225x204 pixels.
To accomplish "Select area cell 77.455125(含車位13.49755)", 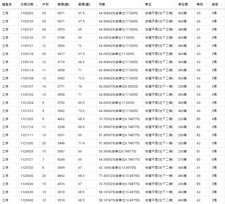I will (119, 176).
